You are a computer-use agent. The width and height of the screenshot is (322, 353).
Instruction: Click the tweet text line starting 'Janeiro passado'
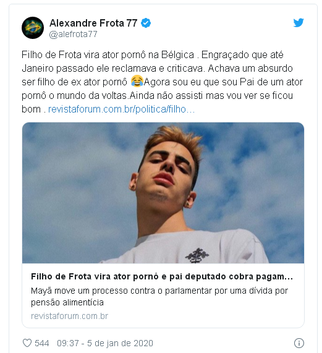(x=157, y=69)
